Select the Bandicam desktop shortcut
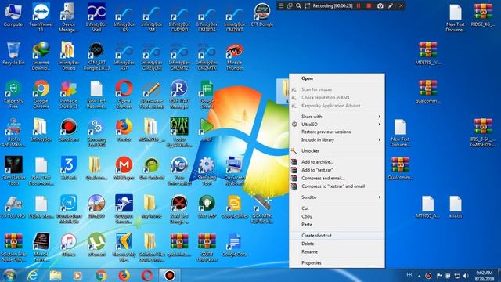The height and width of the screenshot is (282, 501). (x=69, y=130)
